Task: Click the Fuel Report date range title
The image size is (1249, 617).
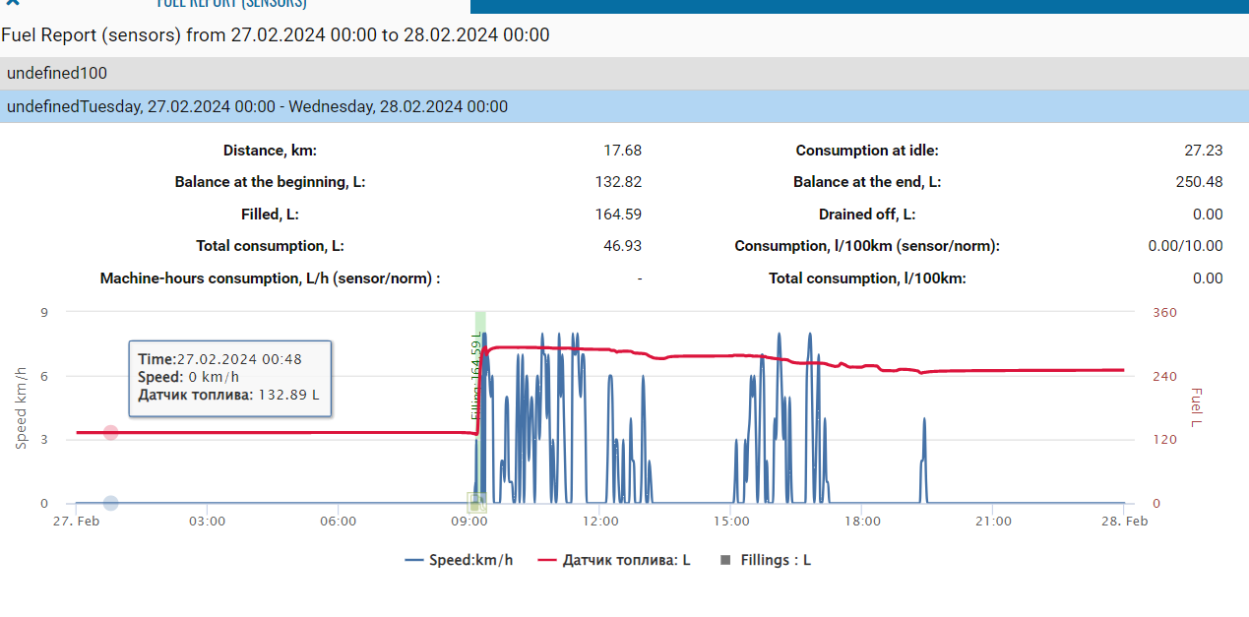Action: [x=275, y=35]
